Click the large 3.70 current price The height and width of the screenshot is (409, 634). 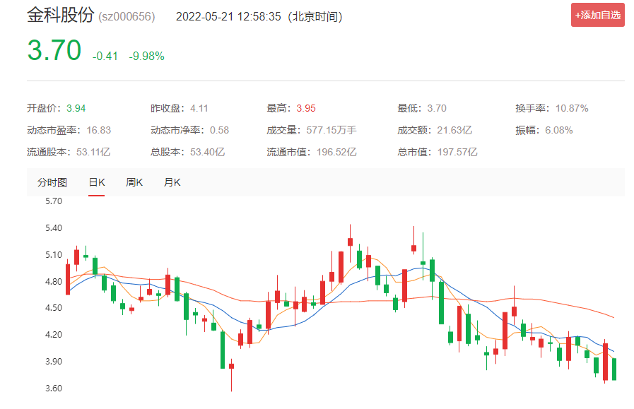(x=54, y=52)
